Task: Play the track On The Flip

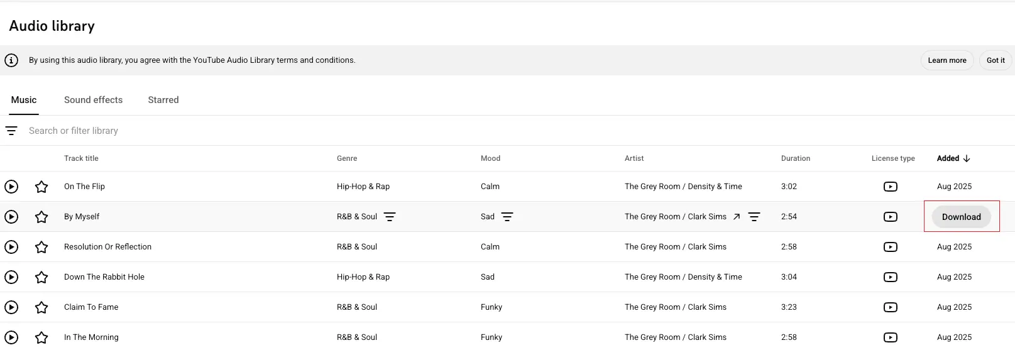Action: [11, 187]
